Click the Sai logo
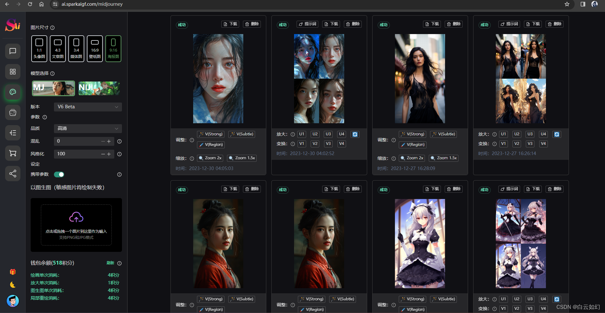 [x=13, y=25]
